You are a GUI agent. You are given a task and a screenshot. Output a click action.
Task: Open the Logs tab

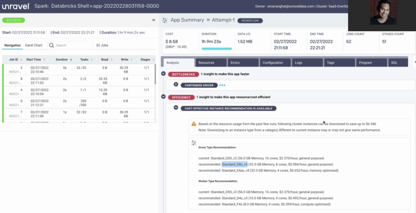[307, 62]
